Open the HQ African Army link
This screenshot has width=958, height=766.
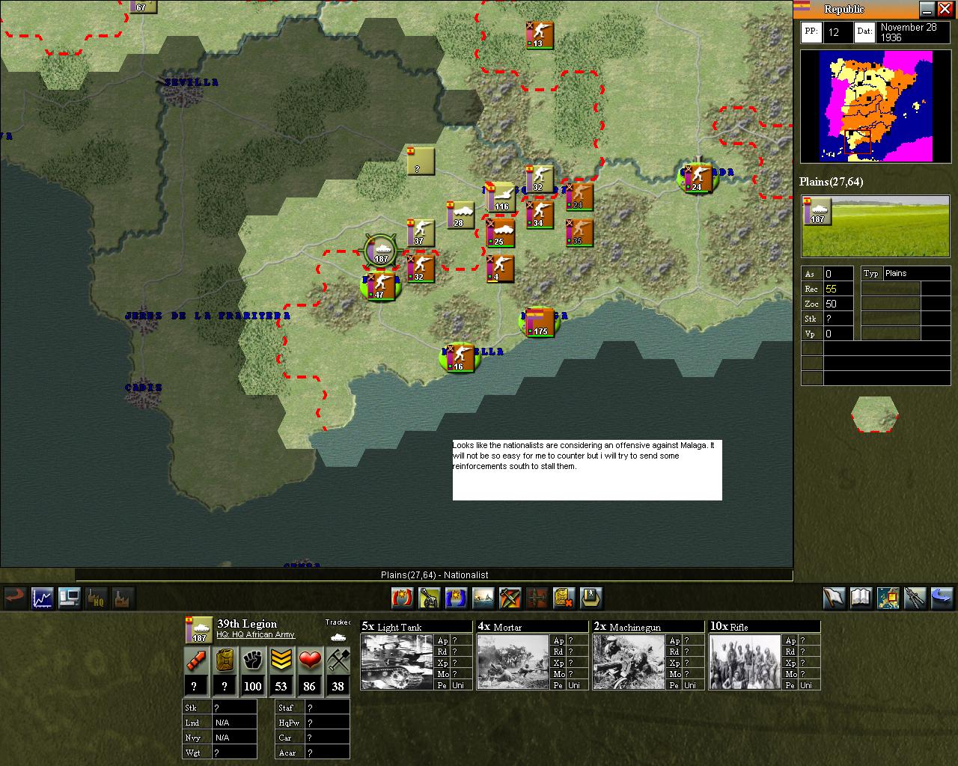pyautogui.click(x=255, y=635)
